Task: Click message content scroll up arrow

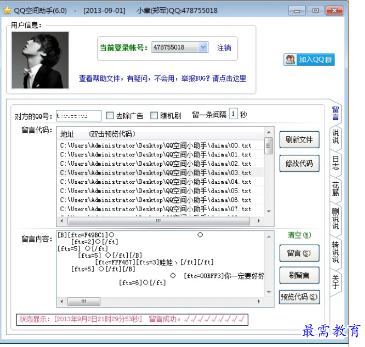Action: click(269, 237)
